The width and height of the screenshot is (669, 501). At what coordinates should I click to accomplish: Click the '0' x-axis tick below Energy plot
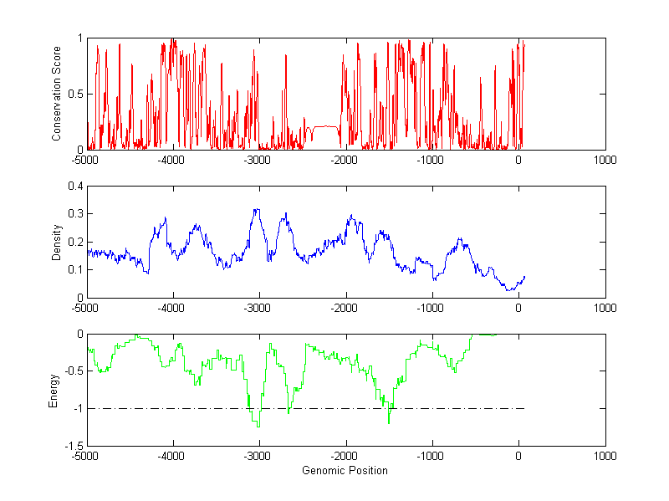[x=518, y=457]
